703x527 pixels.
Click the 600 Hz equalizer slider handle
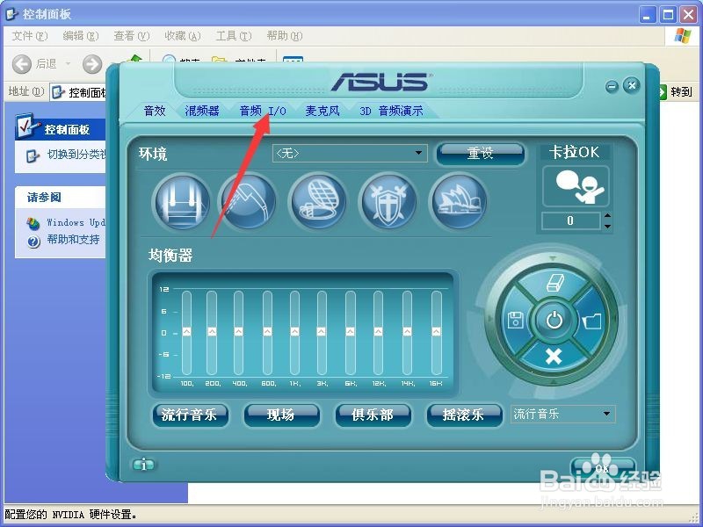tap(267, 331)
